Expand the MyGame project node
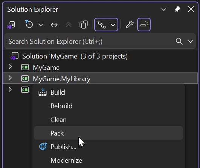 (10, 67)
